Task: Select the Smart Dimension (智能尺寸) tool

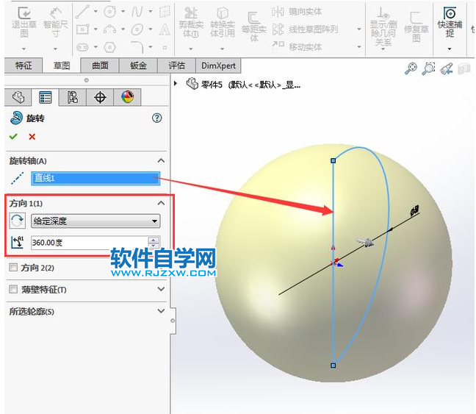Action: point(55,23)
